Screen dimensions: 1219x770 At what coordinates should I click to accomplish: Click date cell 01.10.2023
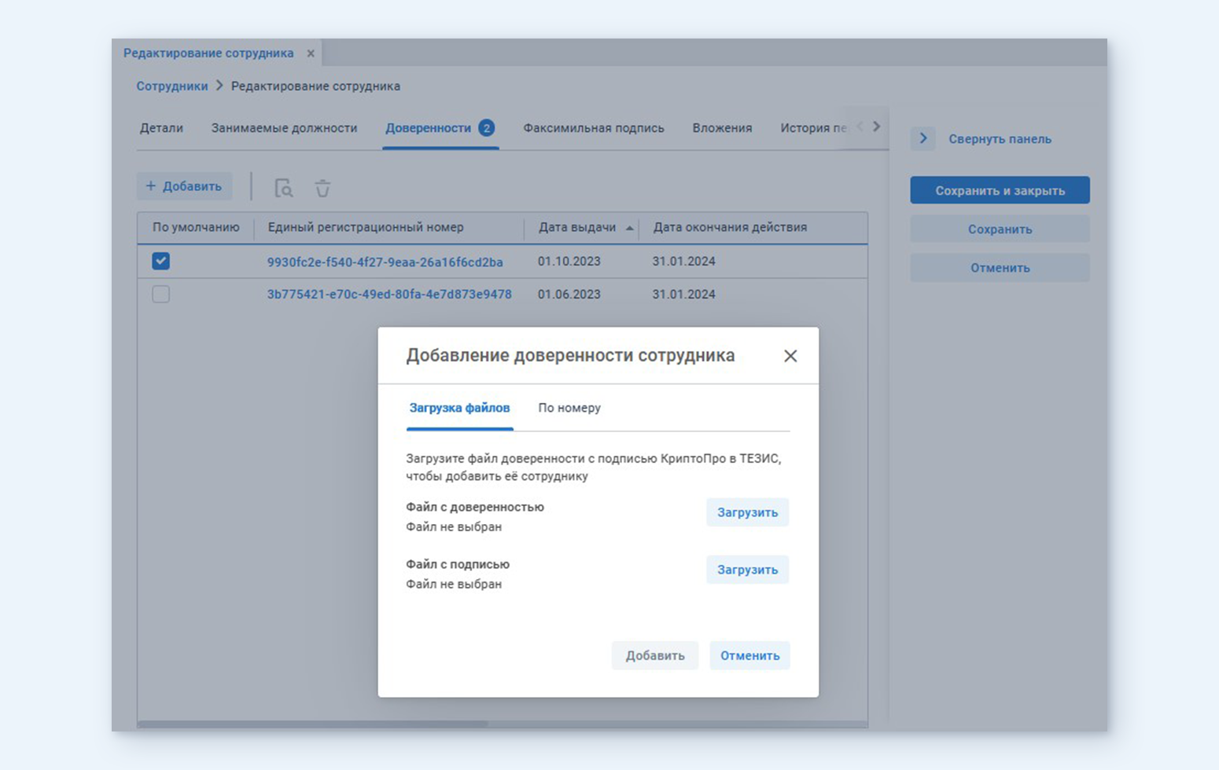point(569,262)
